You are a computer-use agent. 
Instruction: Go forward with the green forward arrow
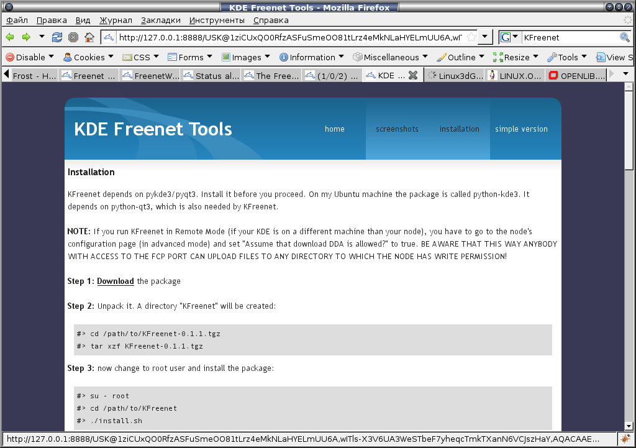pos(26,37)
